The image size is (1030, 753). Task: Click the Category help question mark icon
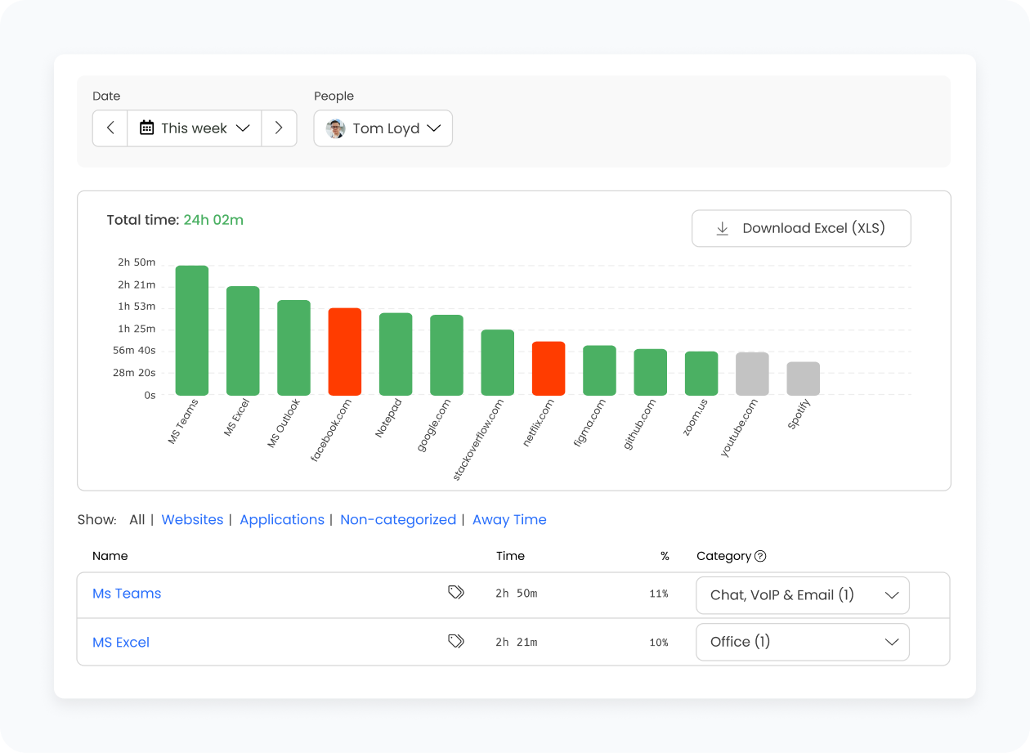pyautogui.click(x=760, y=556)
